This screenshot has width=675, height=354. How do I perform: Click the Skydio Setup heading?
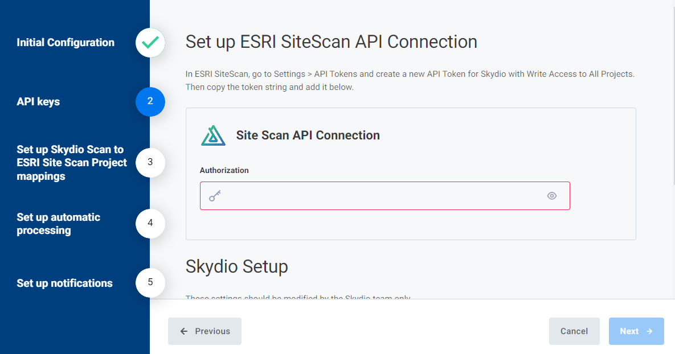click(237, 266)
